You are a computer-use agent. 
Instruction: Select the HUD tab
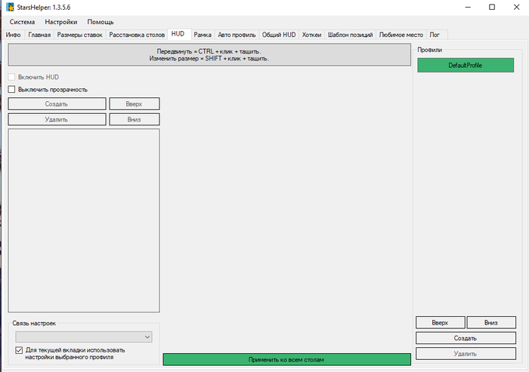pos(178,34)
